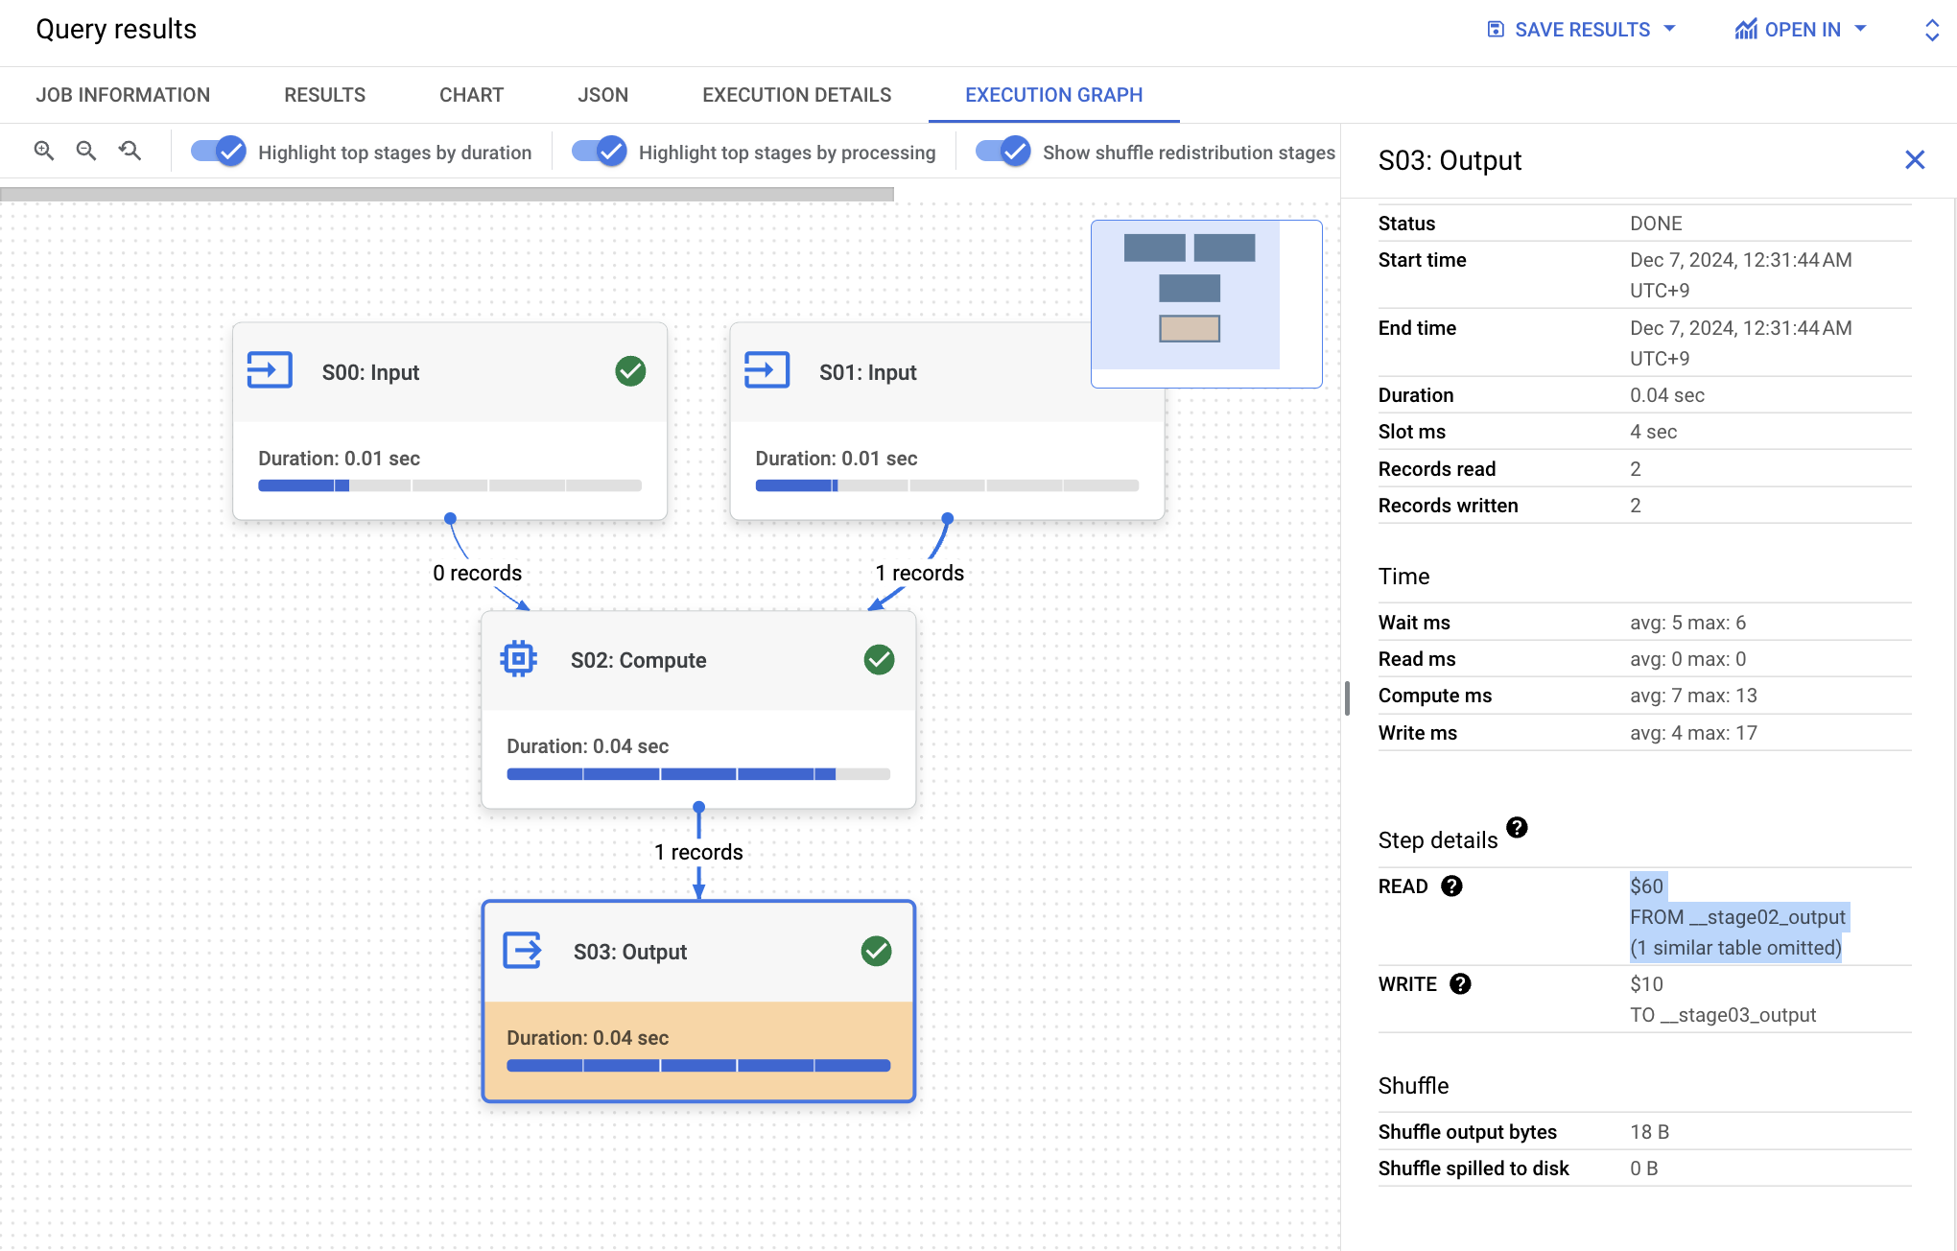Click the READ help question mark icon

click(1451, 886)
